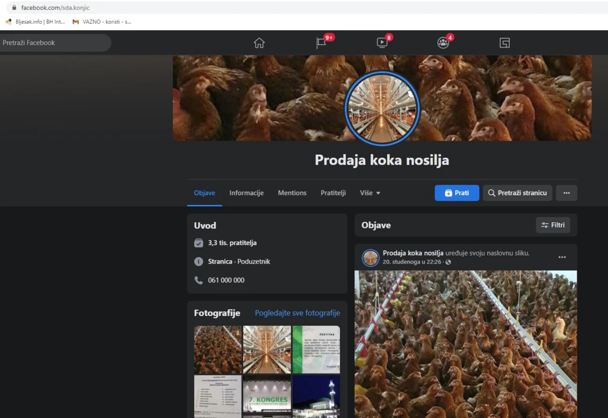Click the lock icon in the address bar

click(14, 8)
